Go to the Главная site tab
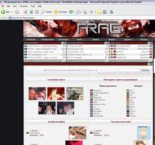This screenshot has width=155, height=145. (31, 40)
